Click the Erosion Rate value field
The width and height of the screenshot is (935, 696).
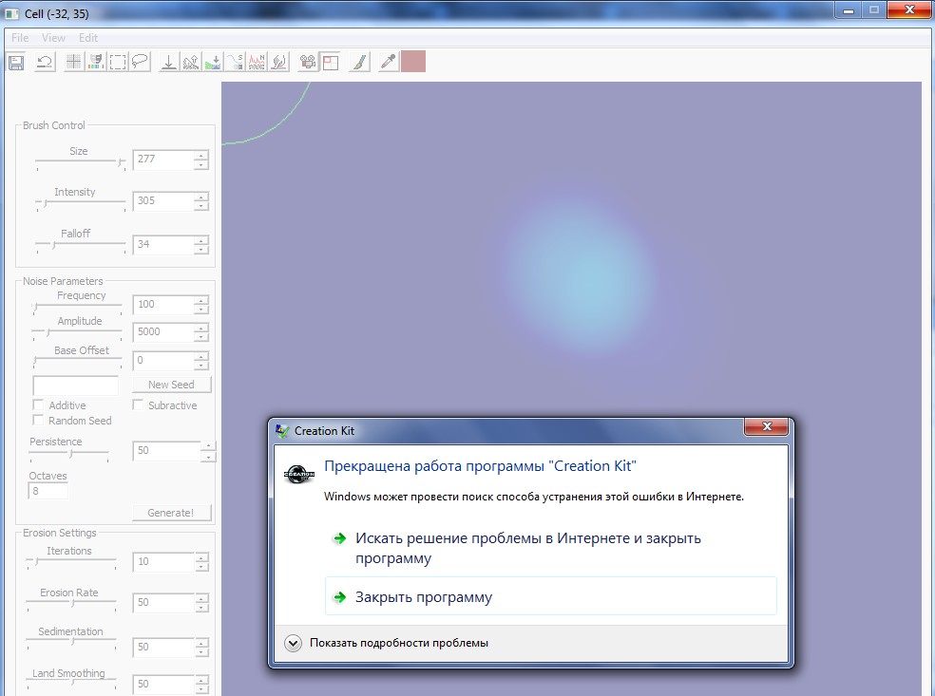(162, 602)
